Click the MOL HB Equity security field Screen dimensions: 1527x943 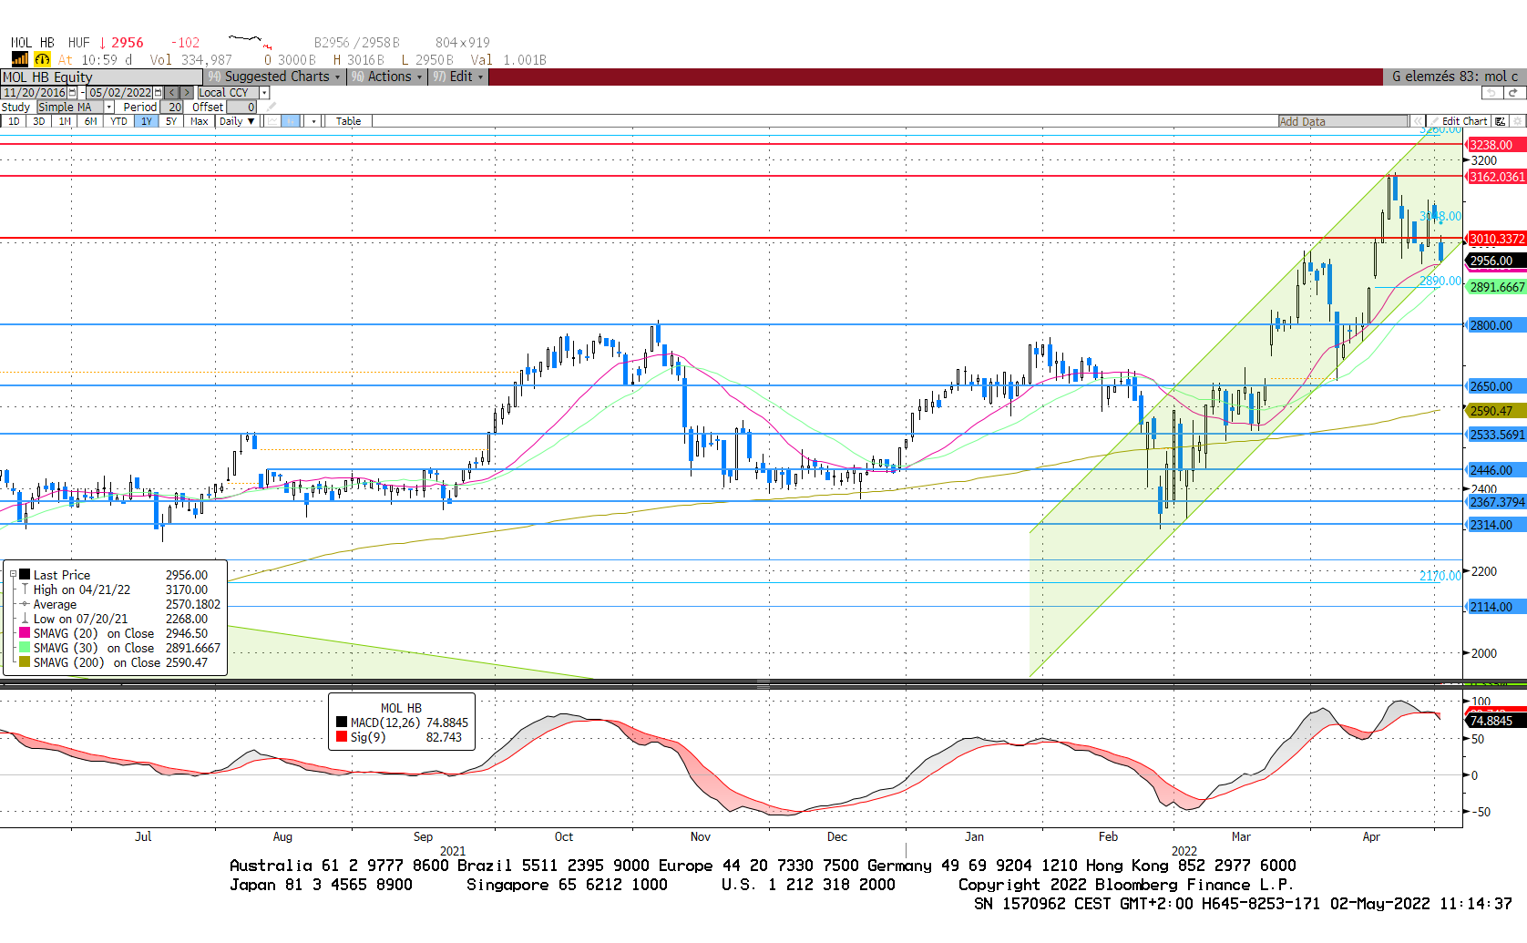101,77
